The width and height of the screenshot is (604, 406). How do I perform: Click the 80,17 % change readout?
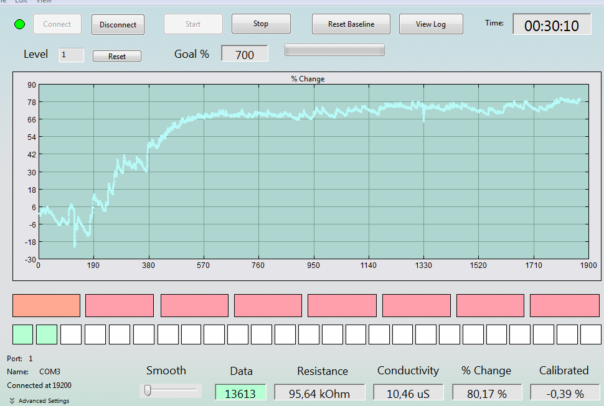(487, 392)
